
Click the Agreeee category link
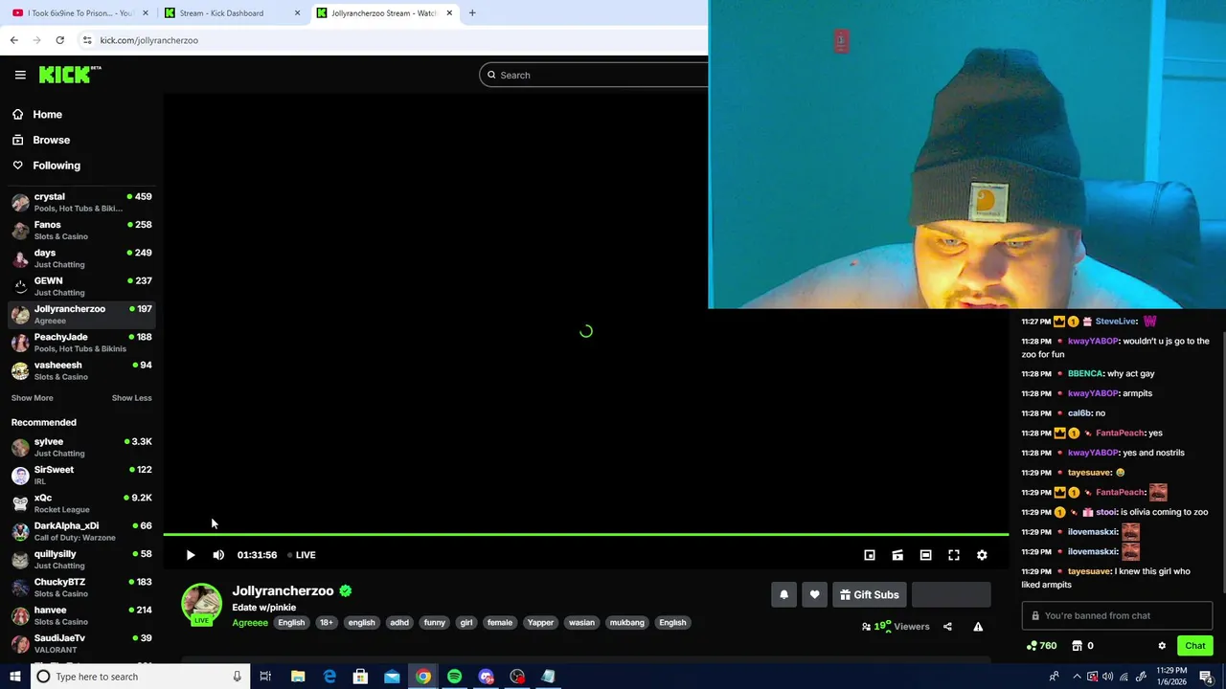[x=250, y=623]
